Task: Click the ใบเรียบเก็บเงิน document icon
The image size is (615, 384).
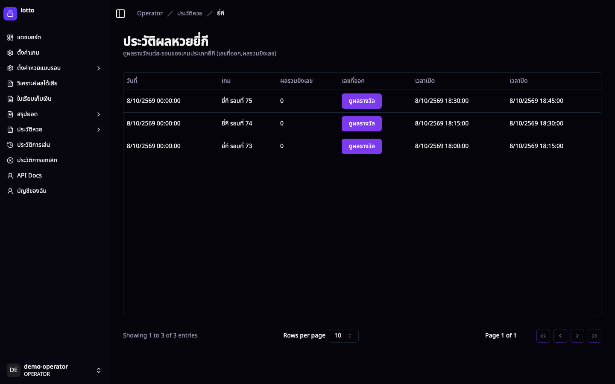Action: pyautogui.click(x=10, y=99)
